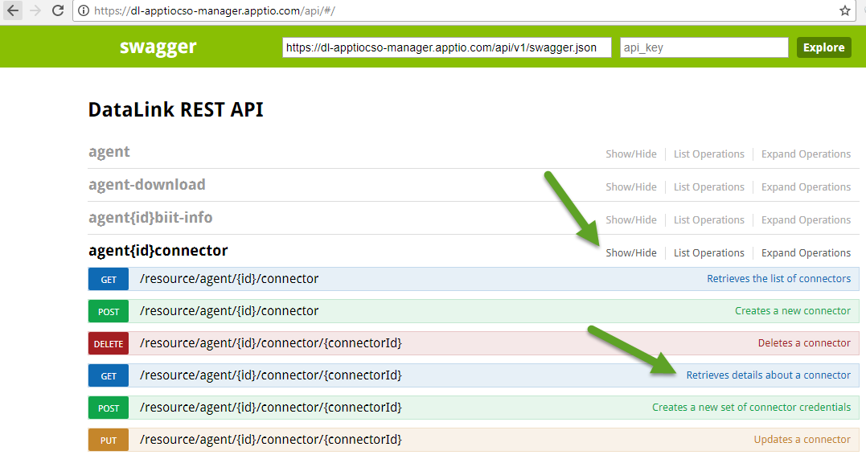Click Expand Operations for agent{id}connector
The width and height of the screenshot is (866, 455).
(x=806, y=253)
